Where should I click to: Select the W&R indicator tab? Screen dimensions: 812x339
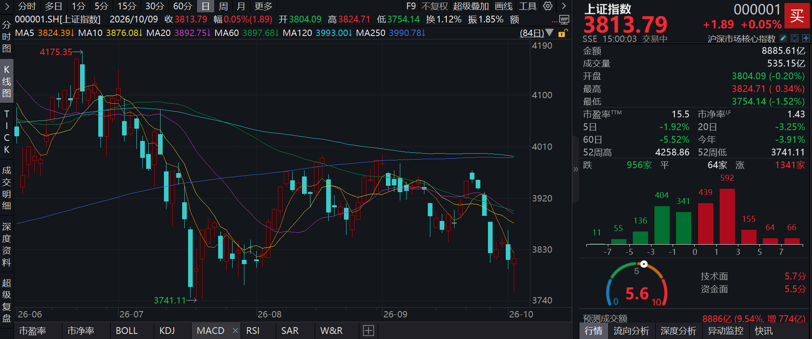[x=331, y=331]
